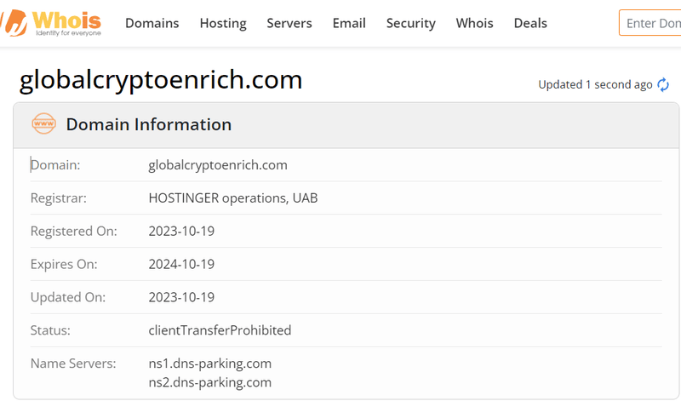Click the Whois logo icon
The image size is (681, 401).
51,23
